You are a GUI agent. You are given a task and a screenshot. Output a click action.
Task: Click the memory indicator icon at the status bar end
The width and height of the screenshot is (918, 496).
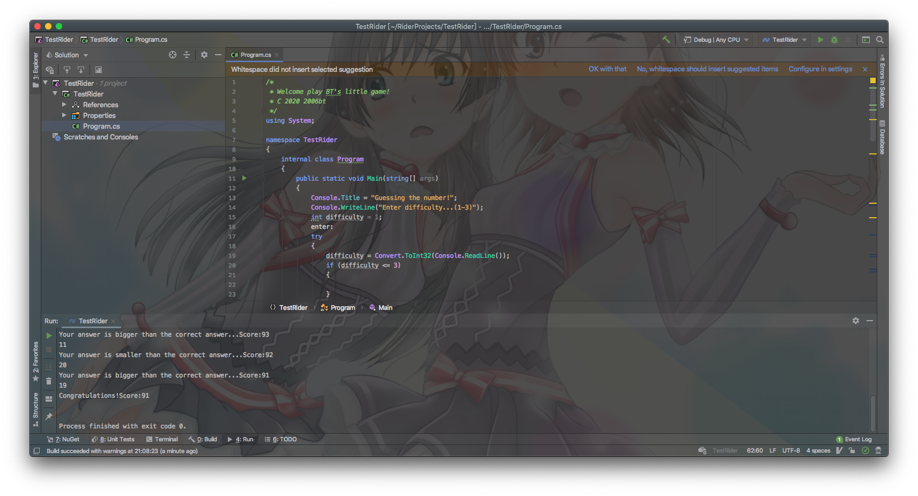coord(879,450)
